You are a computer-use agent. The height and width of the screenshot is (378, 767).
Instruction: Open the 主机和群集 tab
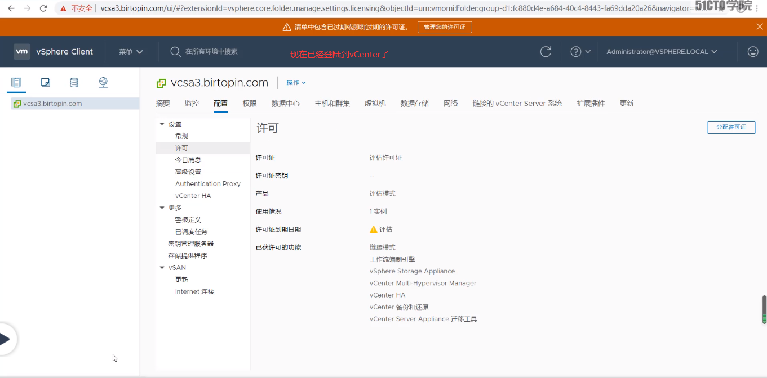click(332, 103)
